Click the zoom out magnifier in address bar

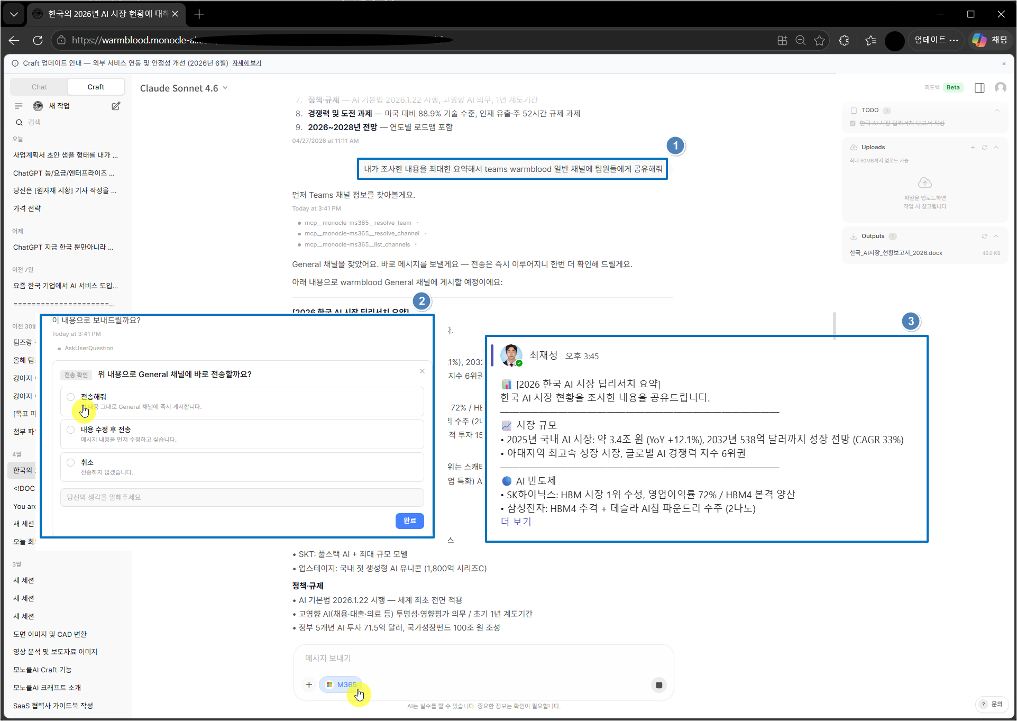(801, 40)
